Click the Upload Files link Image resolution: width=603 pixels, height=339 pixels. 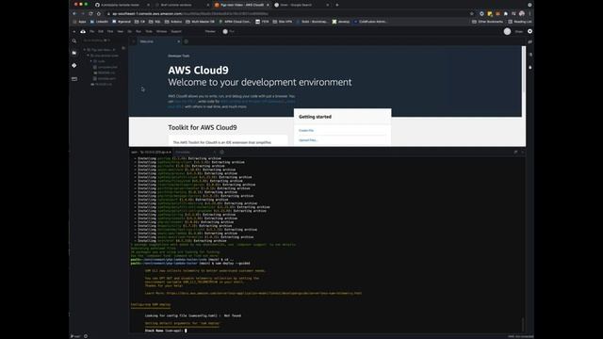click(308, 140)
